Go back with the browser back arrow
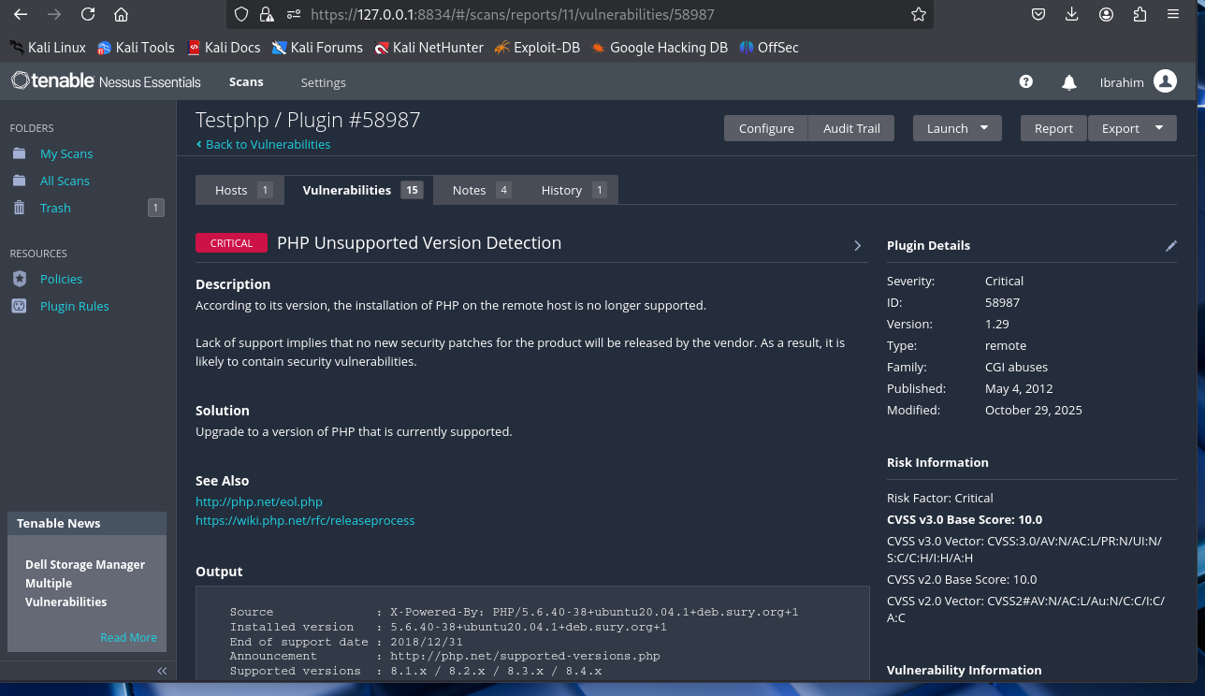 coord(21,14)
